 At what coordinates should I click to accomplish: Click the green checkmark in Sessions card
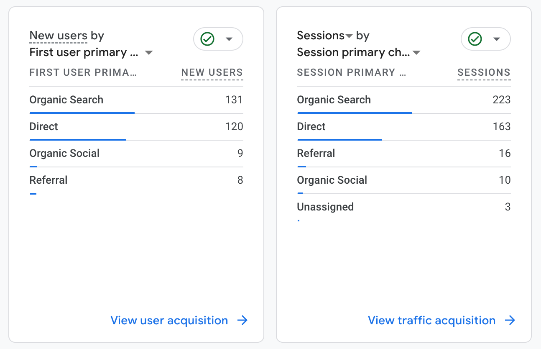475,39
